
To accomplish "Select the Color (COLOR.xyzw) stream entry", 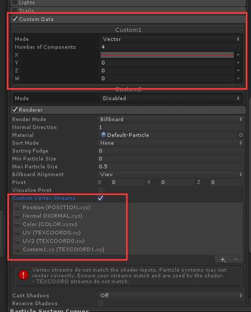I will pos(50,224).
